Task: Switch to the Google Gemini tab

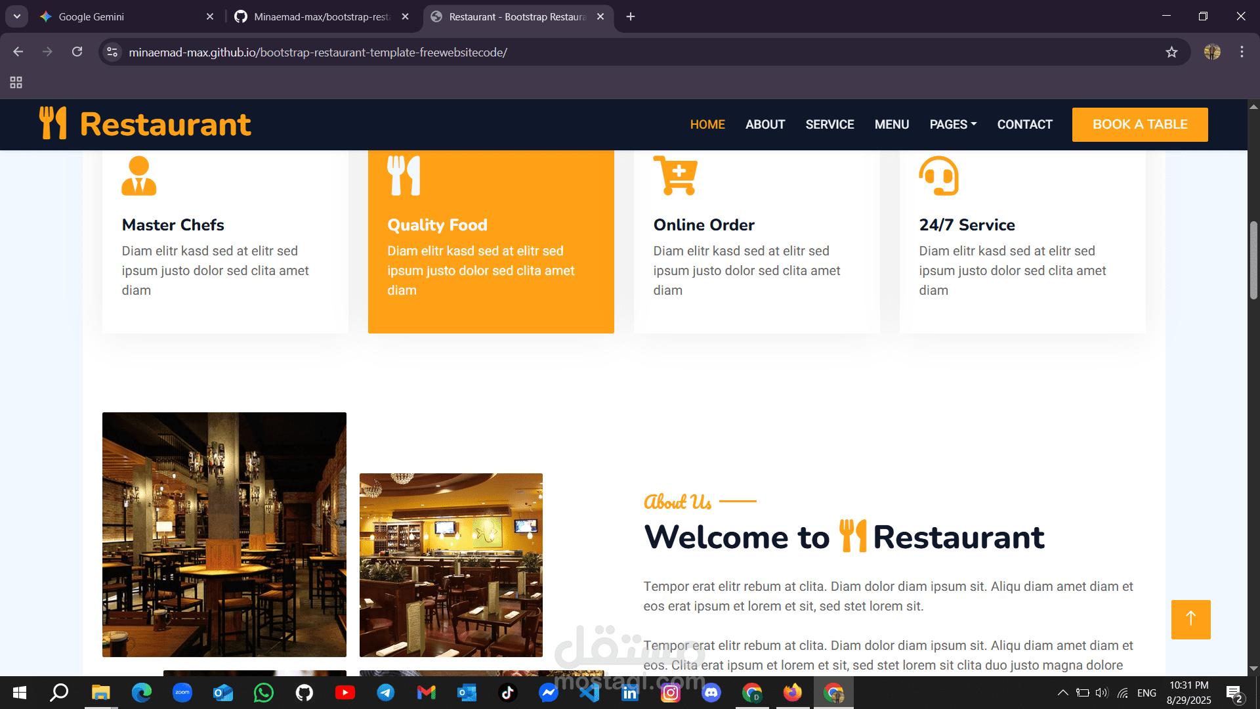Action: (91, 16)
